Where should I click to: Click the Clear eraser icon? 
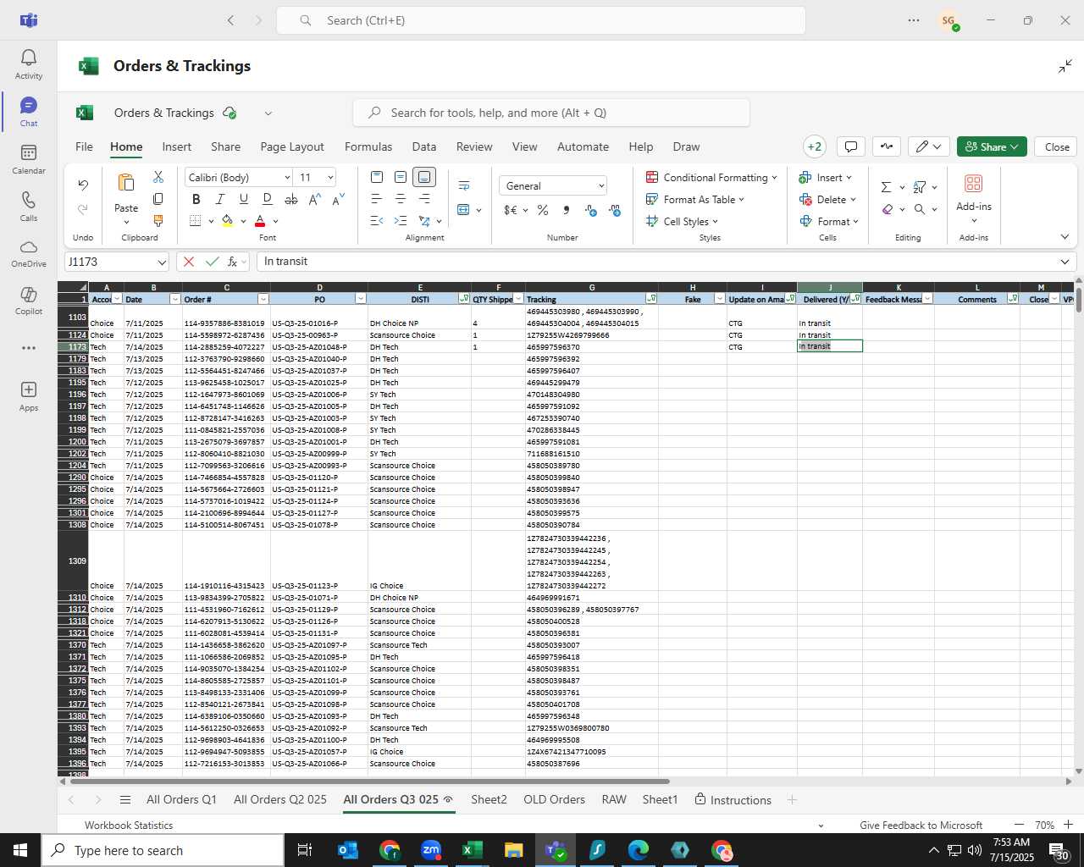pos(887,209)
